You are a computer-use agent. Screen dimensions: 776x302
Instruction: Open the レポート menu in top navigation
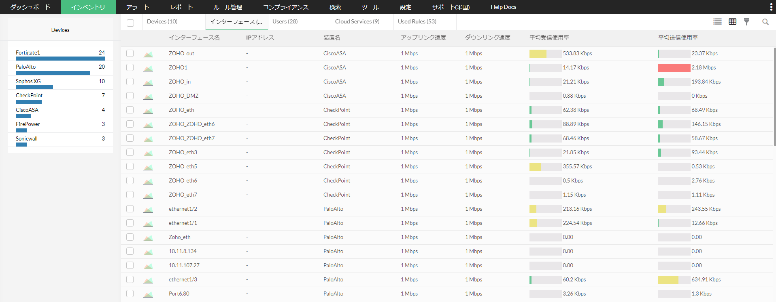point(181,7)
